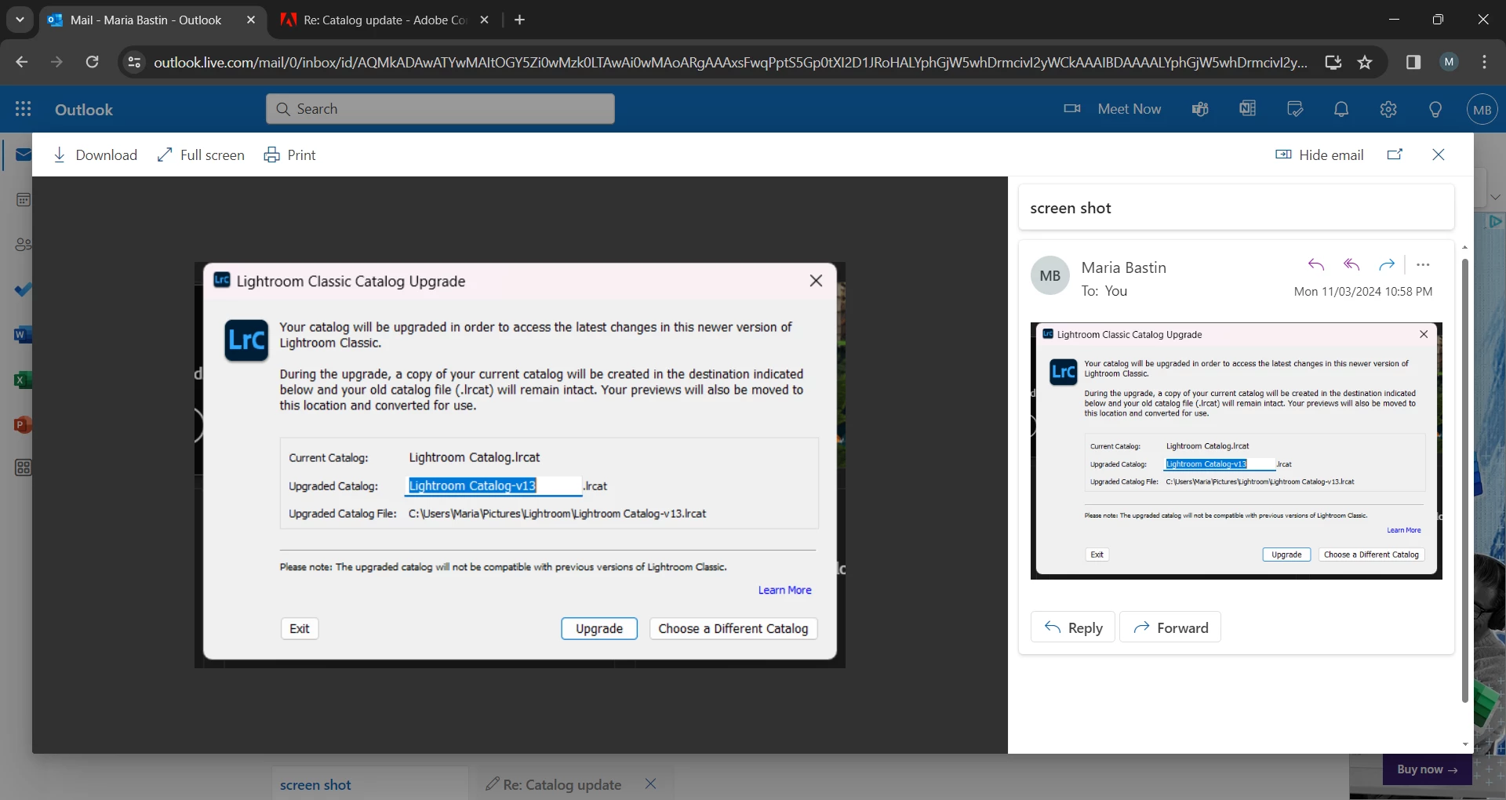View the attachment in Full screen

pos(201,155)
